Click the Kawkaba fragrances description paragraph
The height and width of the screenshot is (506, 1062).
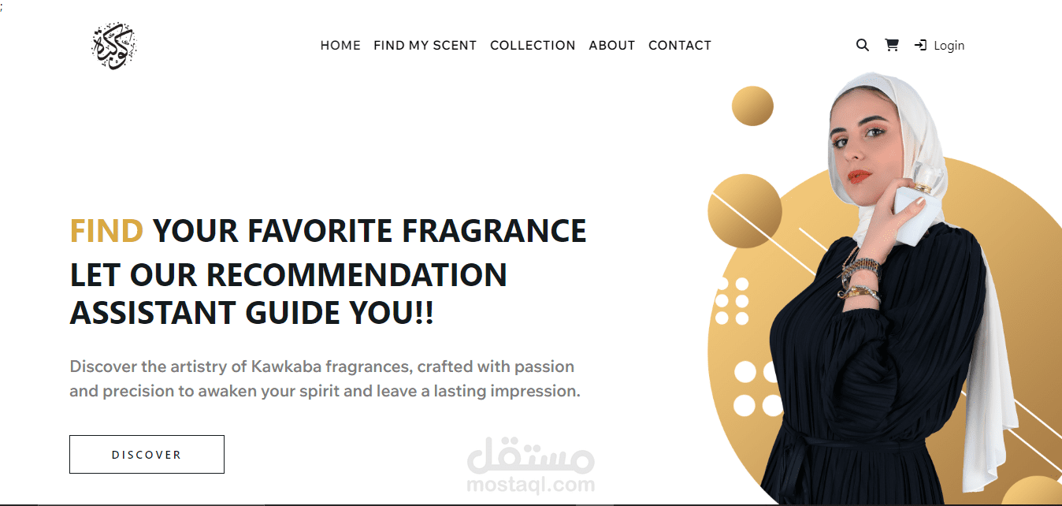pos(325,378)
